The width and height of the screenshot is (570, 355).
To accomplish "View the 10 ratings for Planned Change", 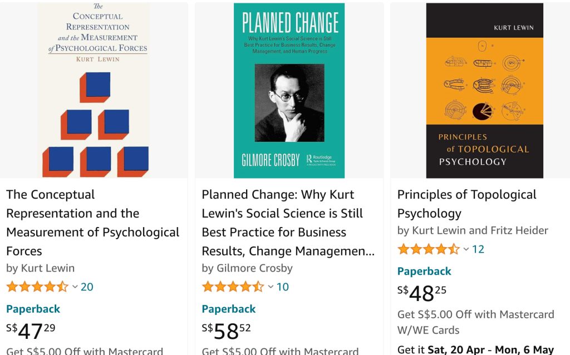I will coord(283,287).
